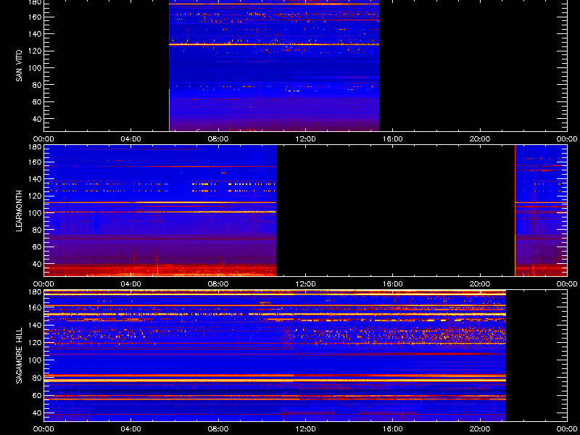The image size is (580, 435).
Task: Select the 160 frequency label on San Vito axis
Action: point(36,17)
